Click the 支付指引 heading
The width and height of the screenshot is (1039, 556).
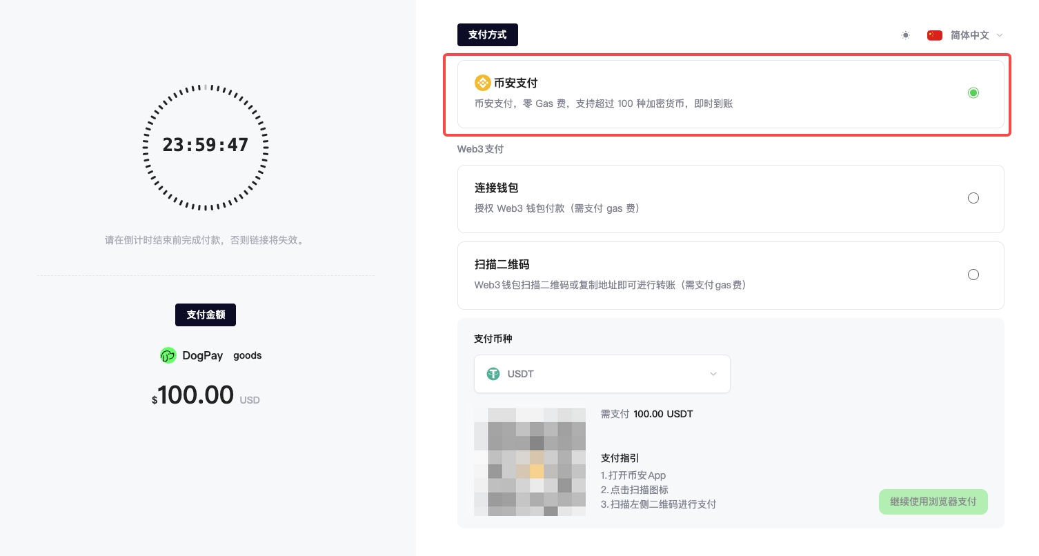point(620,458)
